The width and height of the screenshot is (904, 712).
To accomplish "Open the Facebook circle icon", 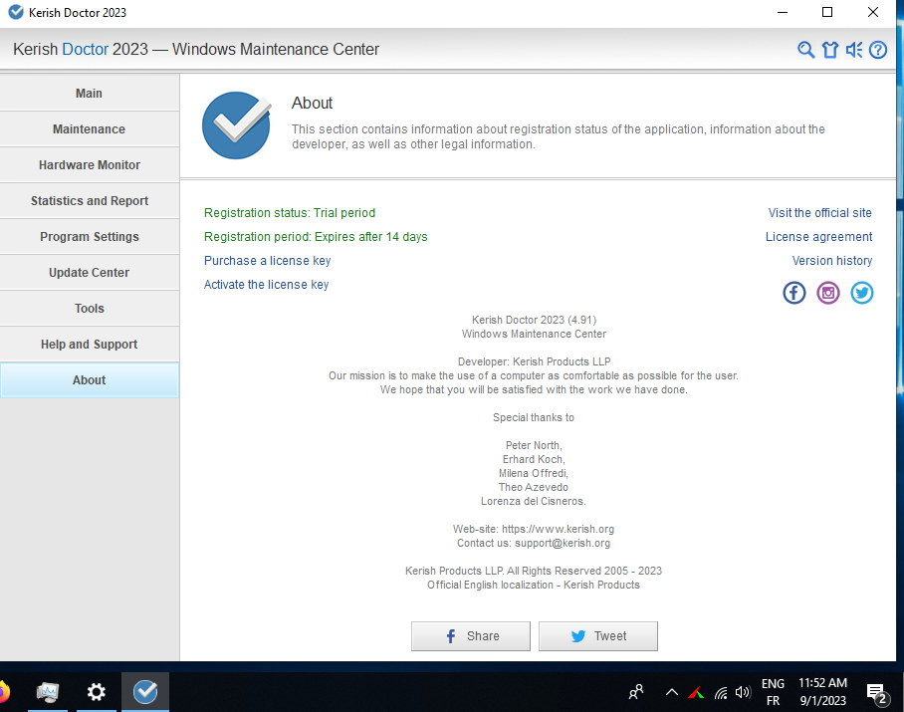I will coord(793,293).
